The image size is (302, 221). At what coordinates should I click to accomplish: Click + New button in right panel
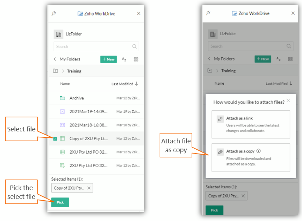pyautogui.click(x=263, y=59)
